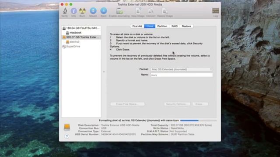This screenshot has width=280, height=157.
Task: Click the Name text field
Action: (182, 75)
